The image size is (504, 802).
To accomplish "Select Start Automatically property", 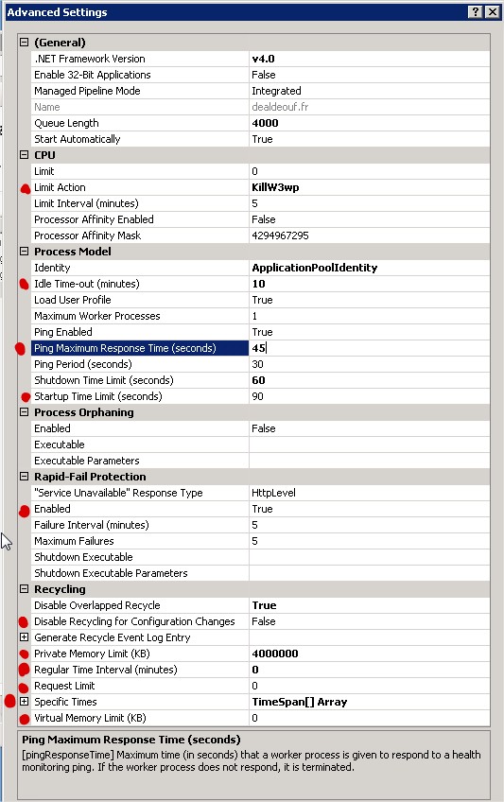I will pos(140,139).
